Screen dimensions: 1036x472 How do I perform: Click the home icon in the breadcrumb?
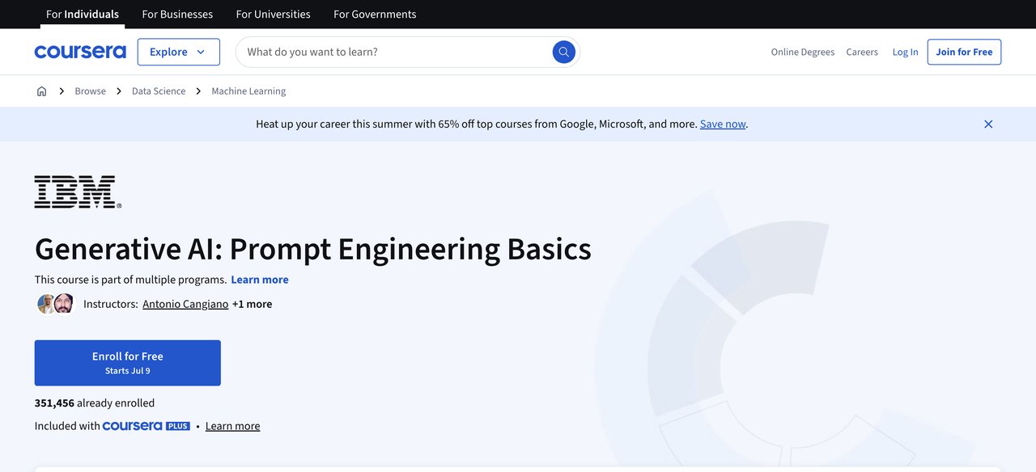click(x=41, y=91)
